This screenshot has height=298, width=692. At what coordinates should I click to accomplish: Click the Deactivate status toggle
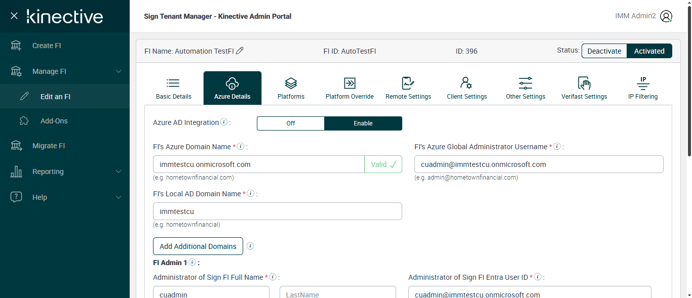point(604,51)
